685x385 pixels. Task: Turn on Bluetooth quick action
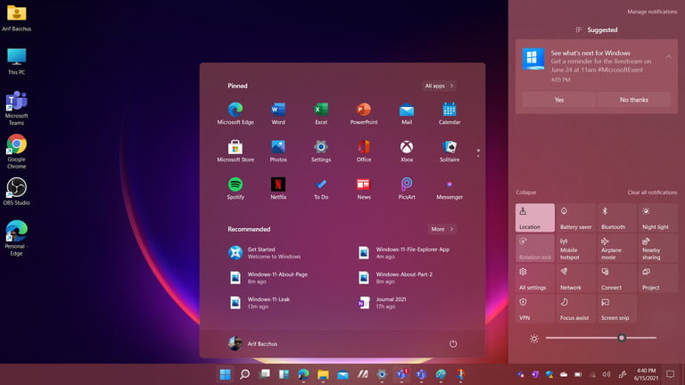point(613,217)
